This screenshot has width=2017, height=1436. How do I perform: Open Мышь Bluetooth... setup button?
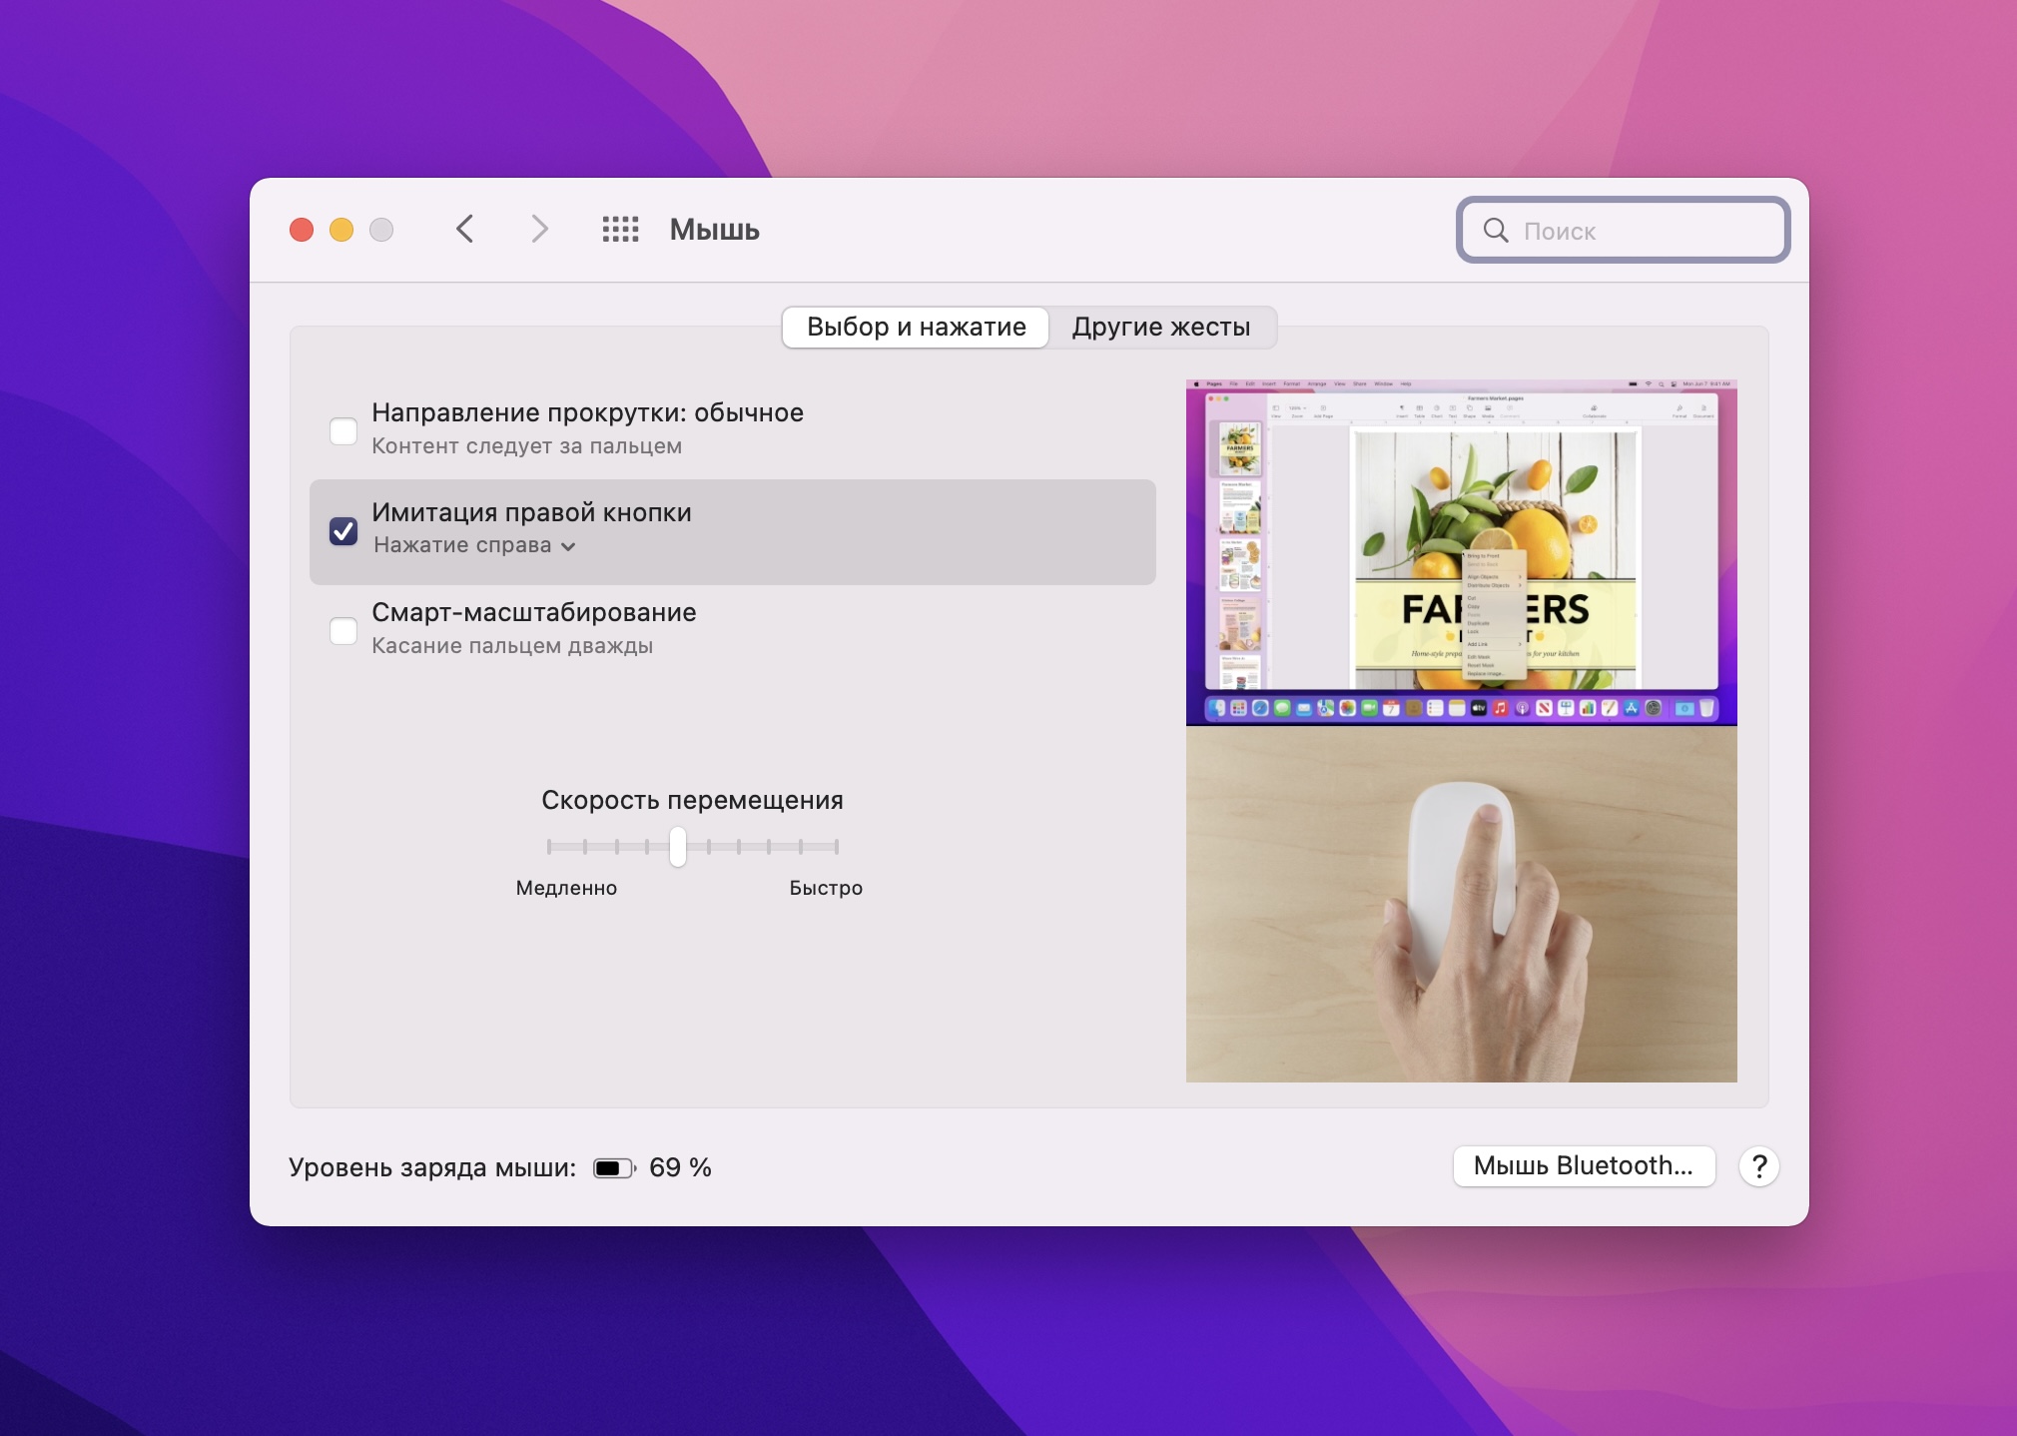coord(1583,1165)
